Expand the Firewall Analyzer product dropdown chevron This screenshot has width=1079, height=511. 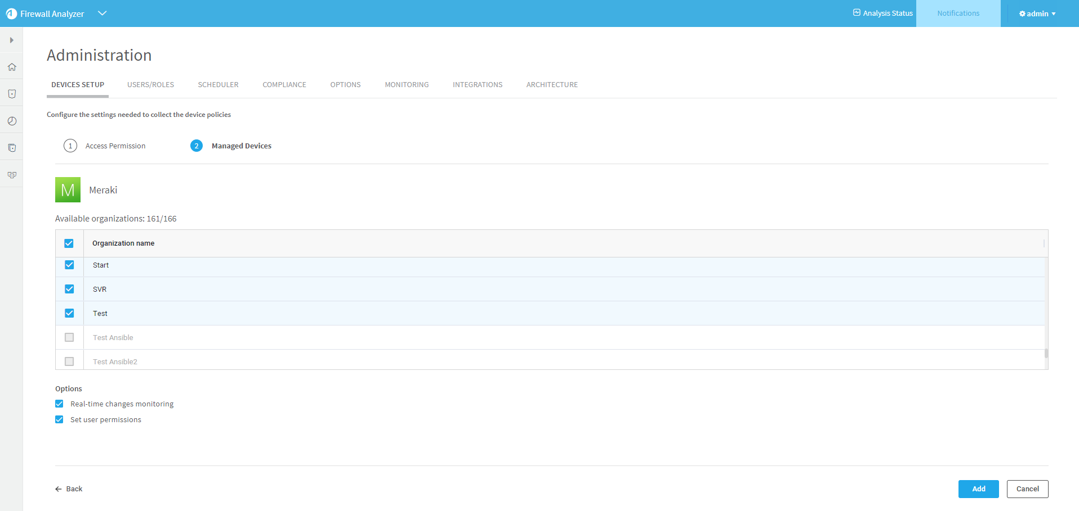(102, 13)
